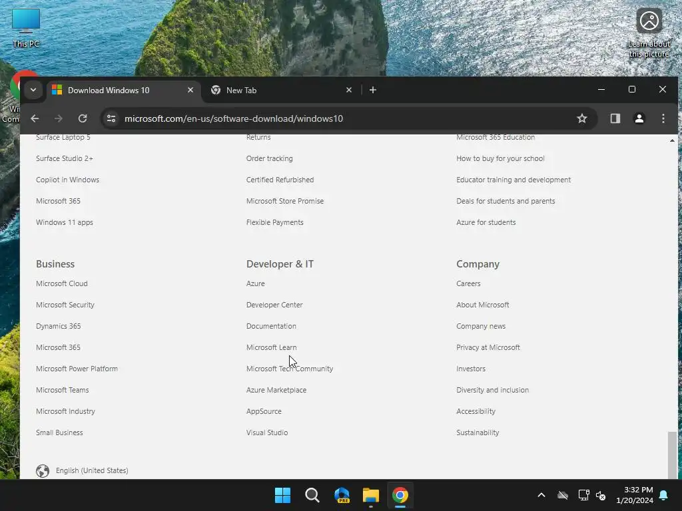Show hidden system tray icons
The image size is (682, 511).
tap(541, 495)
